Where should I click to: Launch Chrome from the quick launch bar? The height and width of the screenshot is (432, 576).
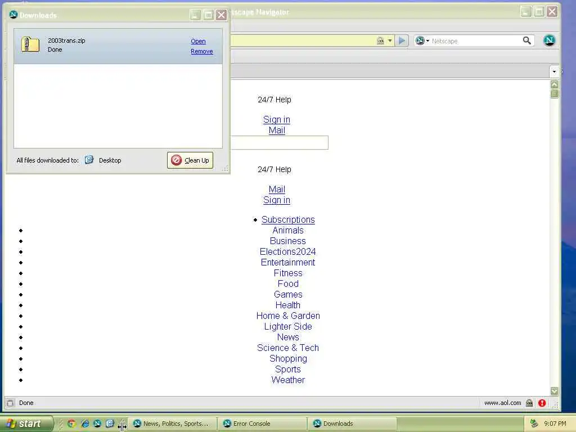click(71, 424)
